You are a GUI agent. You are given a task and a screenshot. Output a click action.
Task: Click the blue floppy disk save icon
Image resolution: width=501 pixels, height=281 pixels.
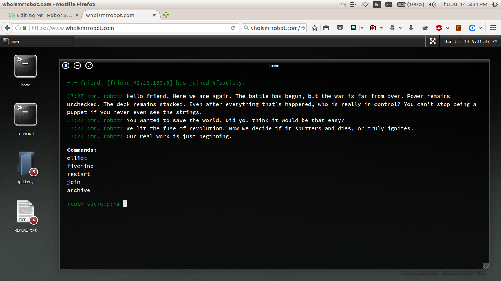pos(354,28)
